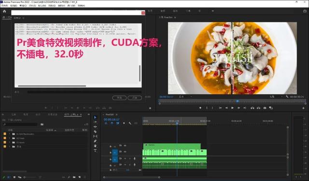The width and height of the screenshot is (309, 181).
Task: Play the Program Monitor preview
Action: pos(233,108)
